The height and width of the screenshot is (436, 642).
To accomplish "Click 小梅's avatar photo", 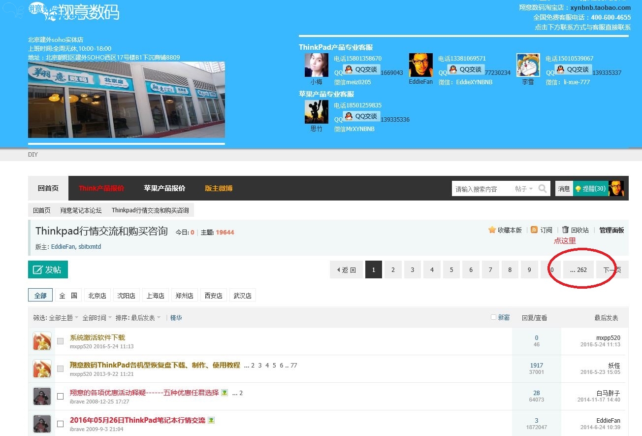I will click(x=316, y=65).
